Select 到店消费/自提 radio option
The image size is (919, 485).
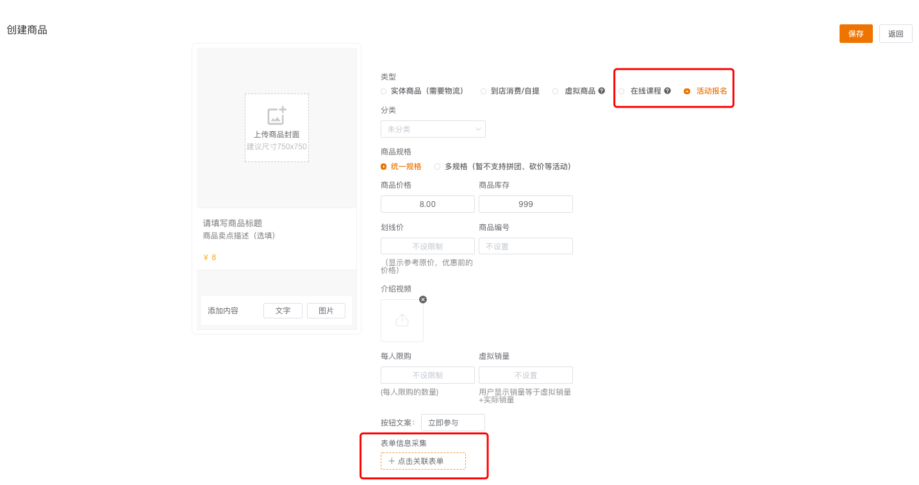484,91
